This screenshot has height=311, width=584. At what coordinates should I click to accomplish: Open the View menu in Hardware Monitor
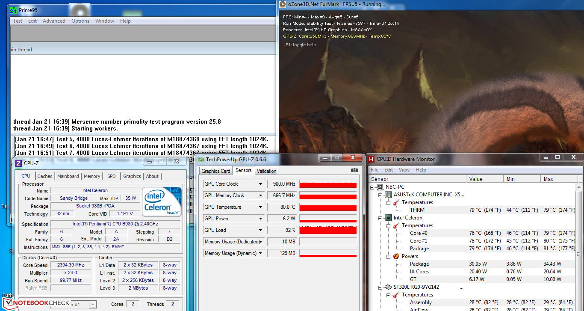click(404, 170)
